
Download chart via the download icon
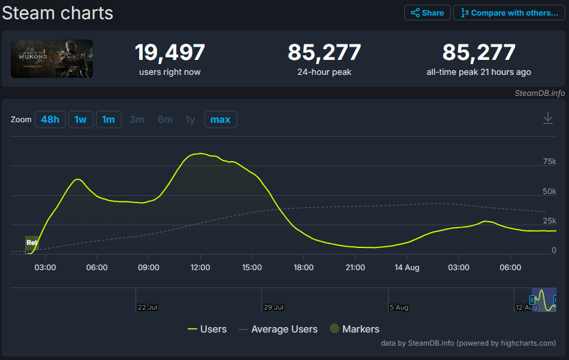[x=547, y=119]
